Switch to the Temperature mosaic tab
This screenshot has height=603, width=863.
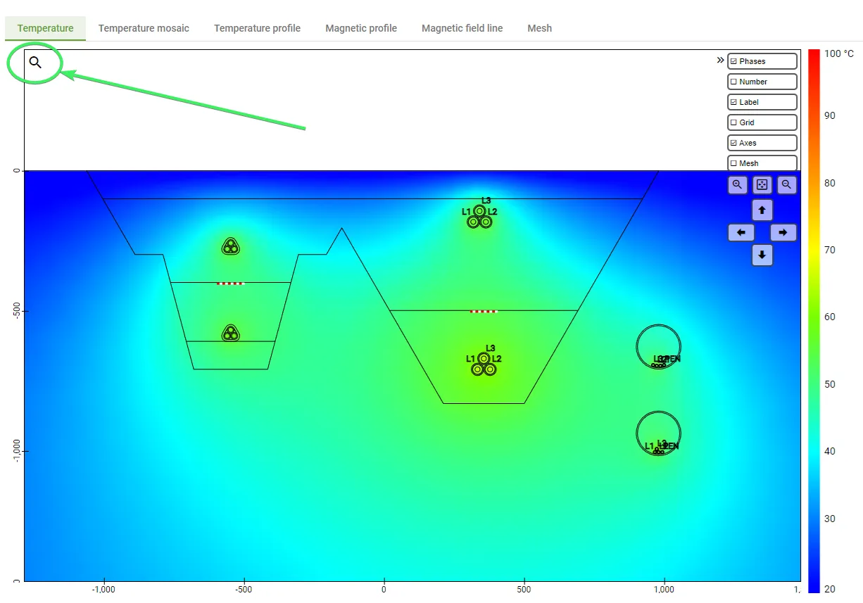click(x=144, y=29)
